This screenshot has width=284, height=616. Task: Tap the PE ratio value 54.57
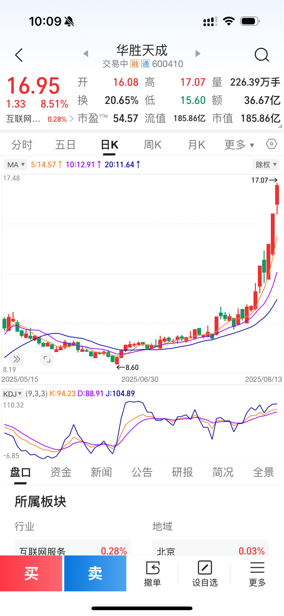click(x=126, y=118)
